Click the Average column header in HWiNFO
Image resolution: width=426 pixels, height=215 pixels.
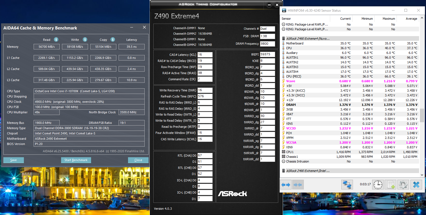tap(408, 19)
